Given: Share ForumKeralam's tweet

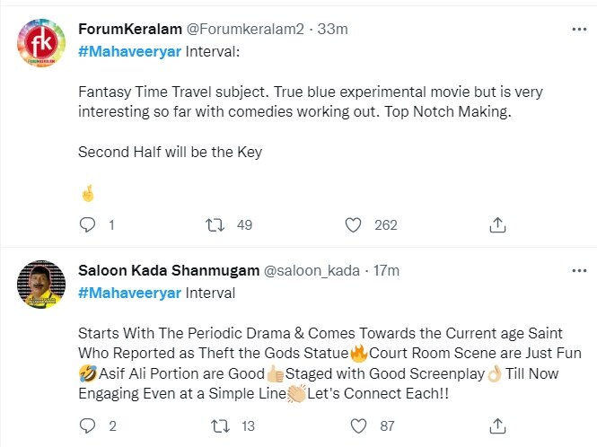Looking at the screenshot, I should [496, 225].
